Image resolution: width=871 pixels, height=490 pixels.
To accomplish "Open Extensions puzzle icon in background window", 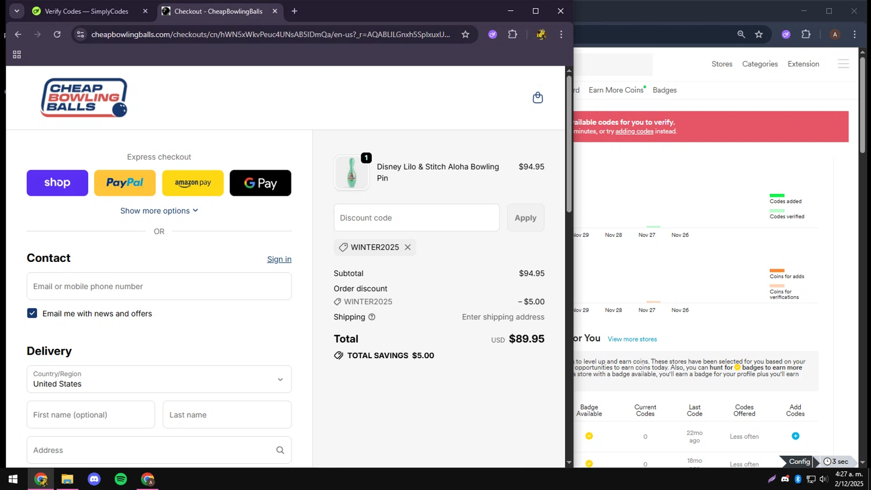I will (x=806, y=34).
